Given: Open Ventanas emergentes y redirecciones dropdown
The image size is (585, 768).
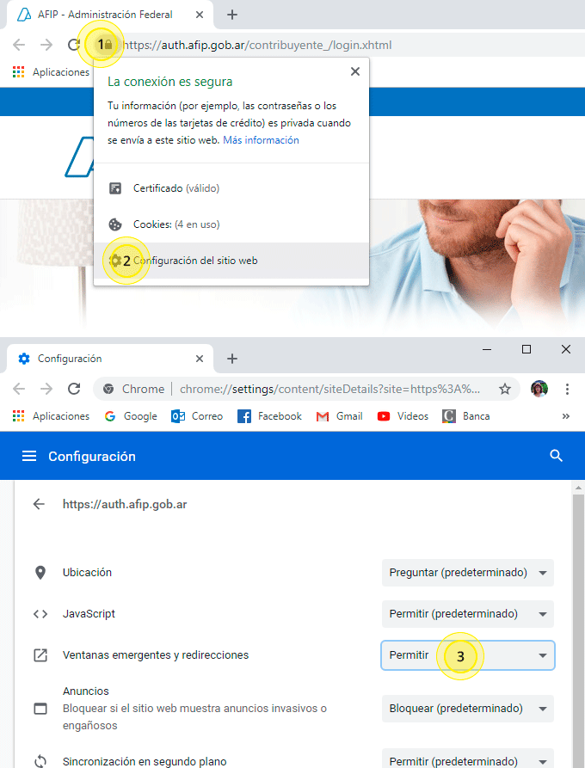Looking at the screenshot, I should pos(467,655).
